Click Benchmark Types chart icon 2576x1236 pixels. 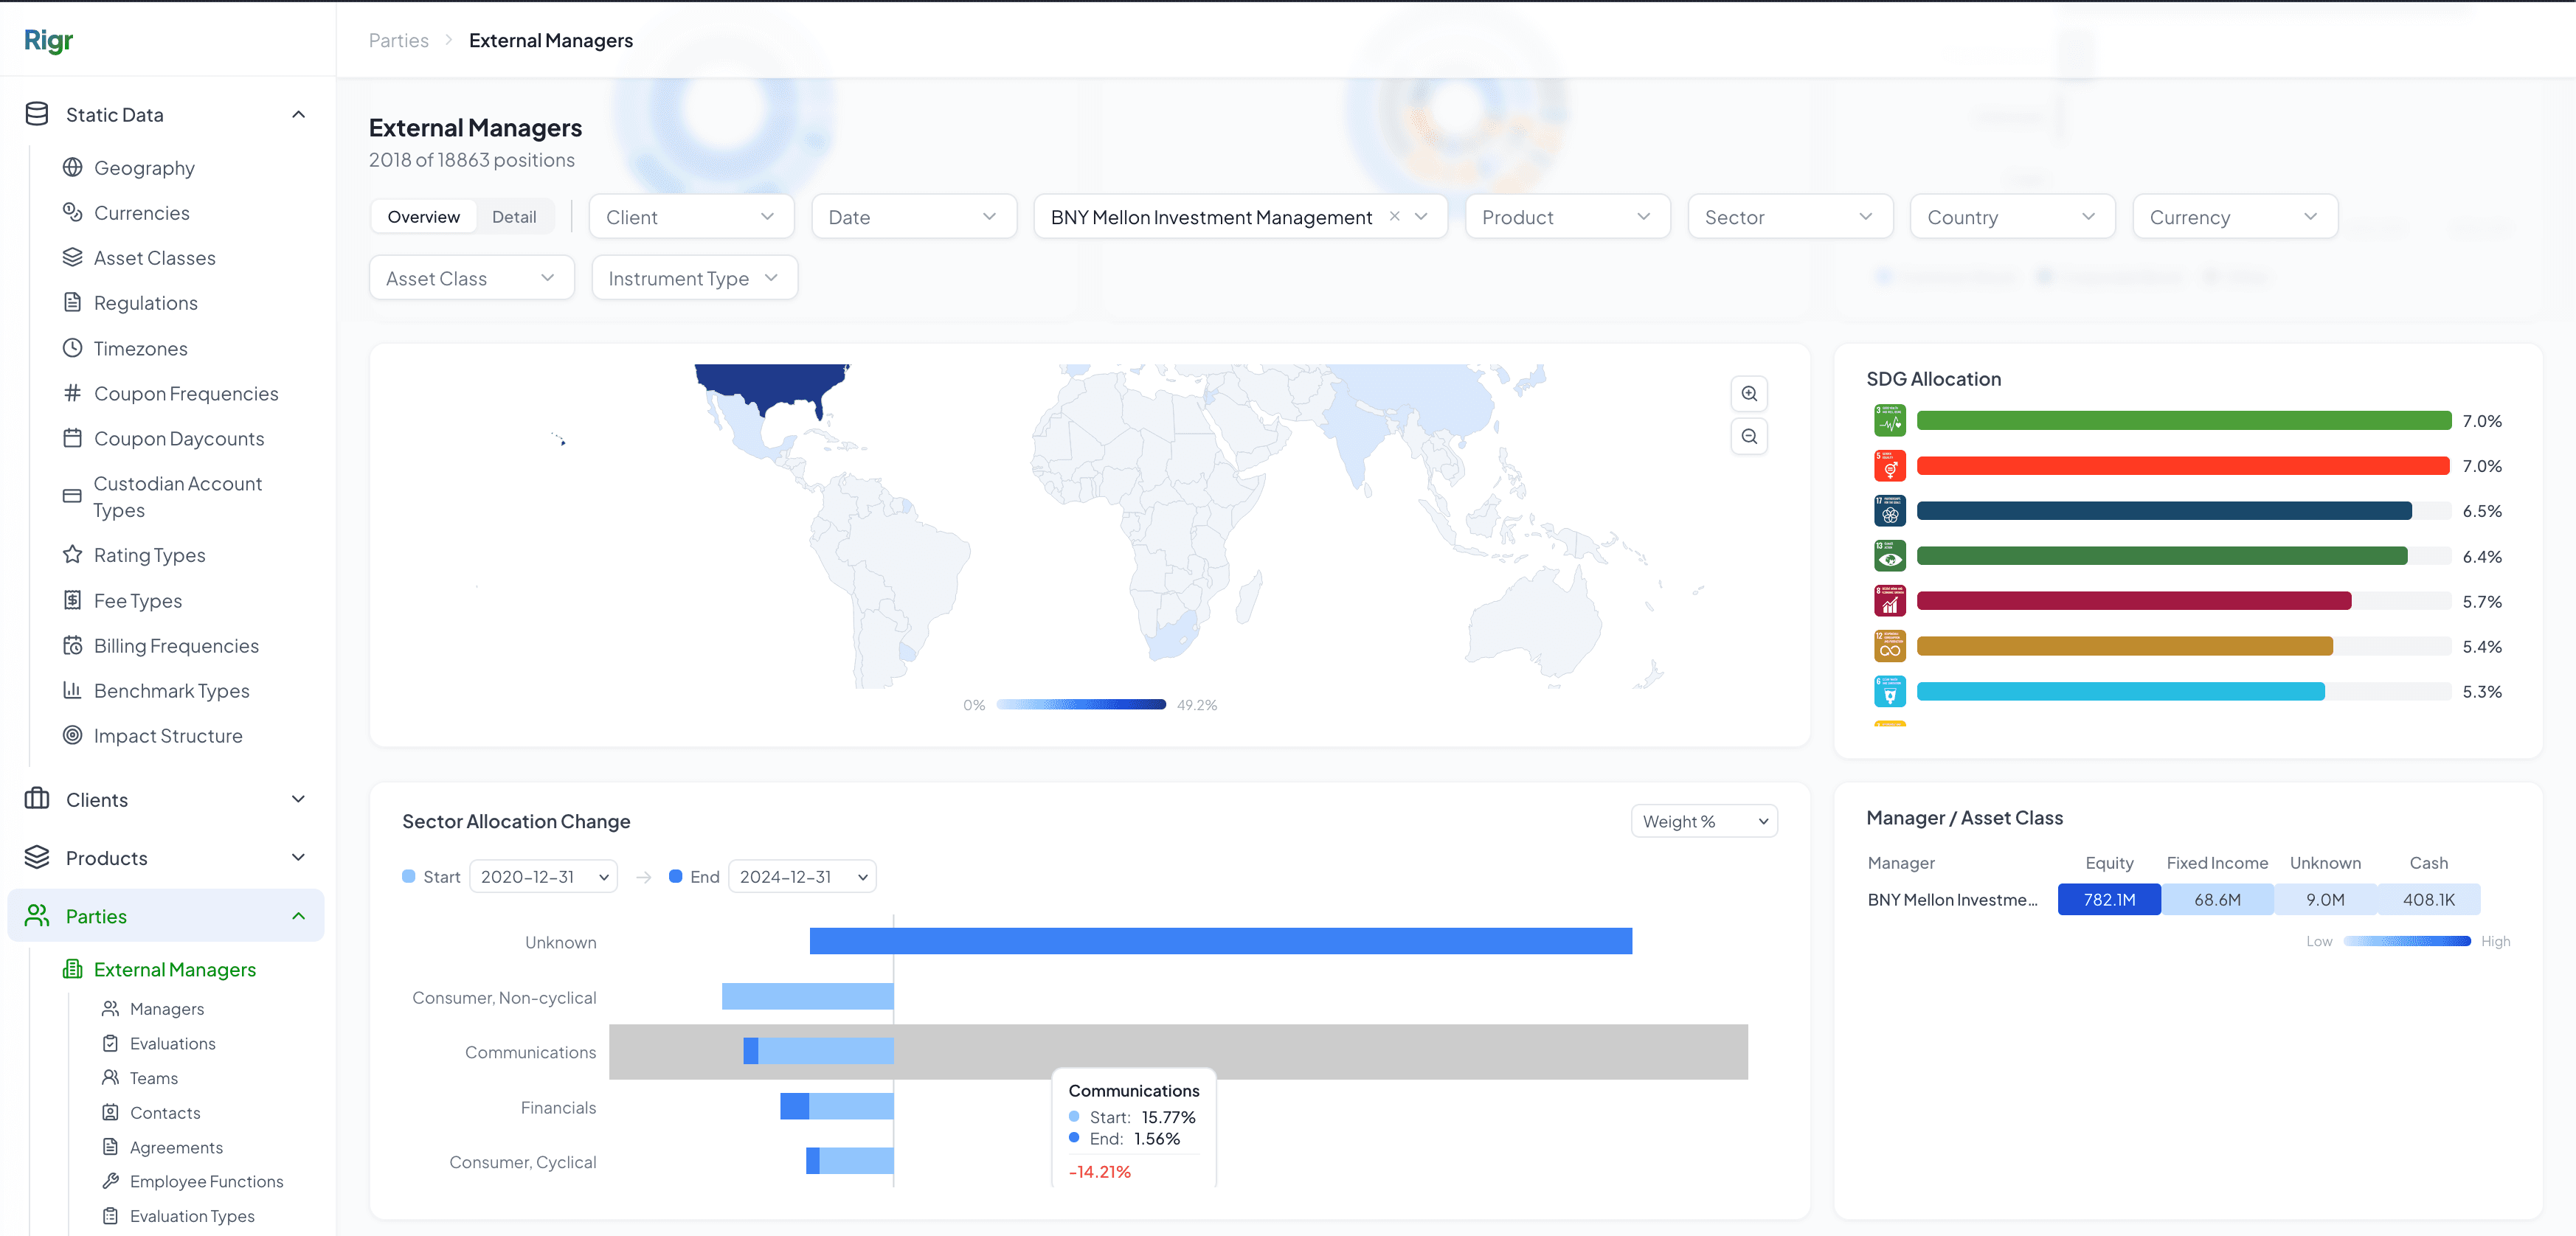pos(72,690)
